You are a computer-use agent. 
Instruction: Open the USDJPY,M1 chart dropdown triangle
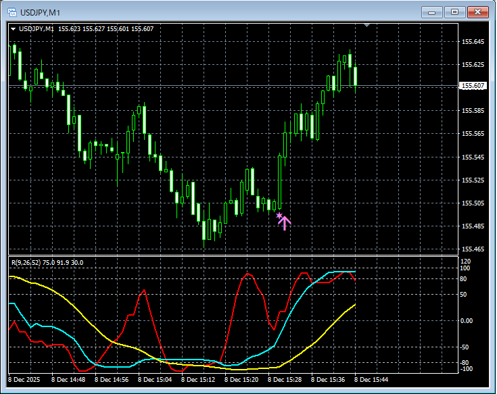[13, 29]
